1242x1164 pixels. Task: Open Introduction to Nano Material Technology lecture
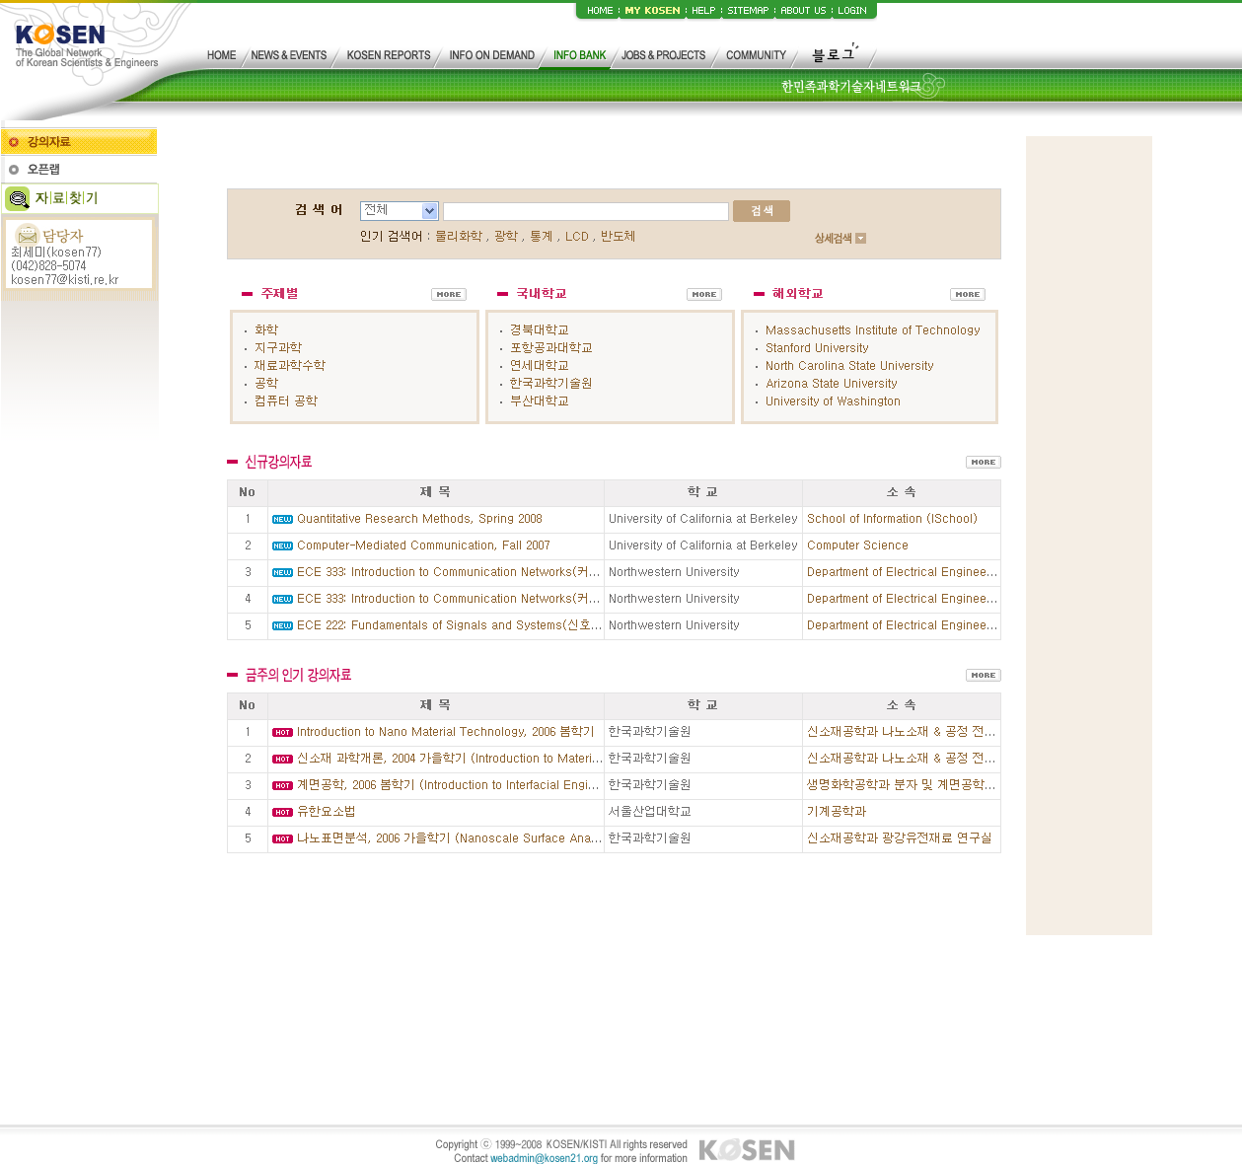point(446,732)
